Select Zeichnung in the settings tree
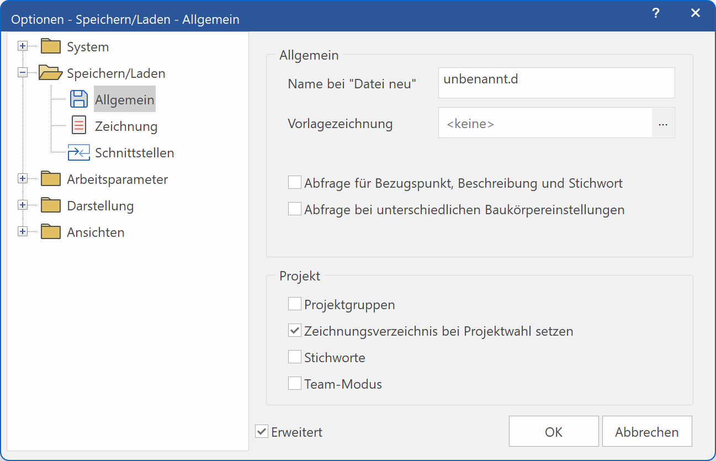 tap(126, 125)
